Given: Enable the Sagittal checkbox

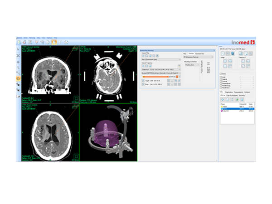Looking at the screenshot, I should tap(221, 79).
